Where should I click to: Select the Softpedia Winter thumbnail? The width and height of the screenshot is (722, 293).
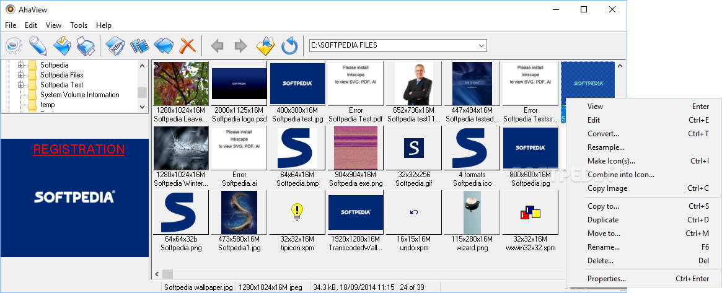(x=181, y=149)
